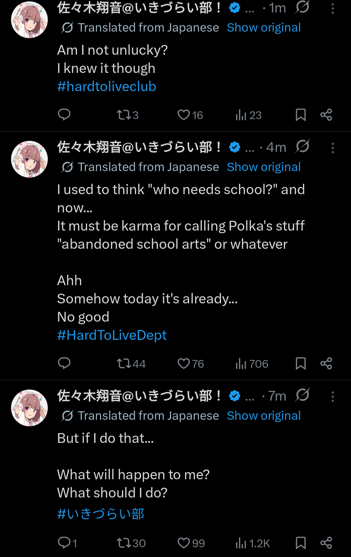Tap the #いきづらい部 hashtag

click(101, 514)
